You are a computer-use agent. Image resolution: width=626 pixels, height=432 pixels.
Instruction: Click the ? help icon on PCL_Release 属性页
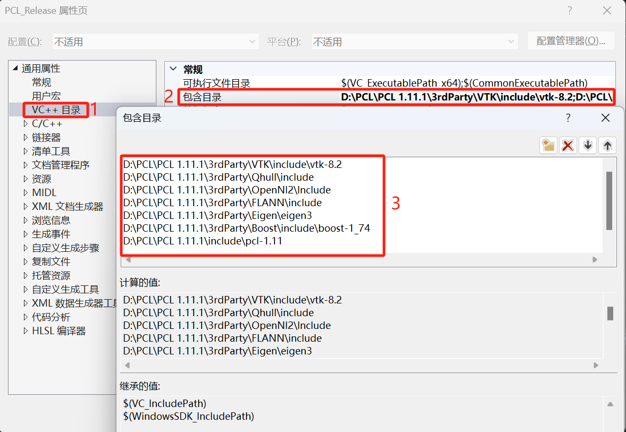coord(569,10)
